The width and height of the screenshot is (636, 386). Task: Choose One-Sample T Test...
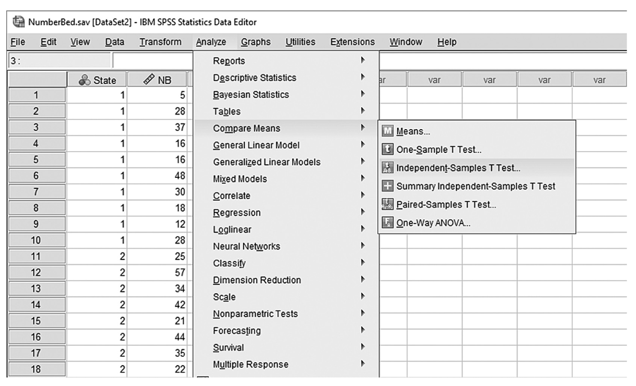[x=477, y=149]
